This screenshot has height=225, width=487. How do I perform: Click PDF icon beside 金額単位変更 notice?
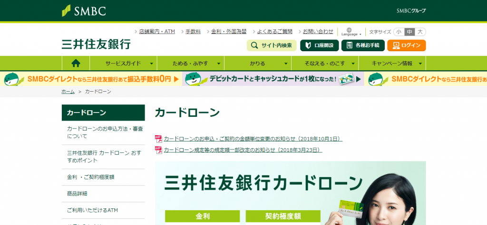[158, 139]
